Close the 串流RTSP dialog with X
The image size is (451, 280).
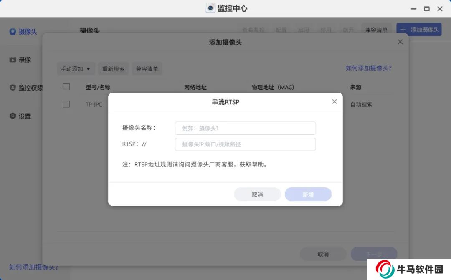click(x=334, y=102)
